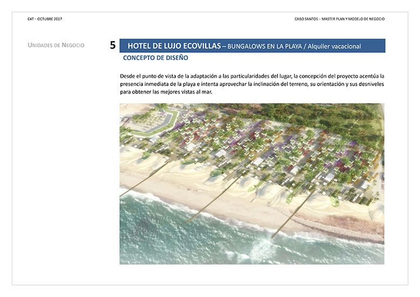Click the large section number 5

[112, 46]
